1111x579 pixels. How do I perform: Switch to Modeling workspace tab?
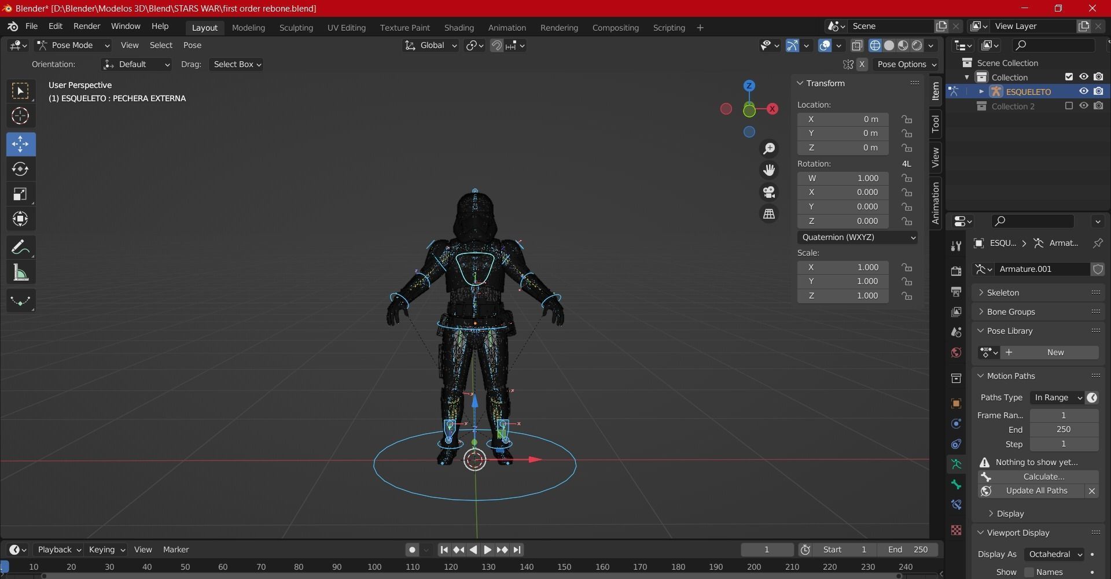(x=248, y=28)
